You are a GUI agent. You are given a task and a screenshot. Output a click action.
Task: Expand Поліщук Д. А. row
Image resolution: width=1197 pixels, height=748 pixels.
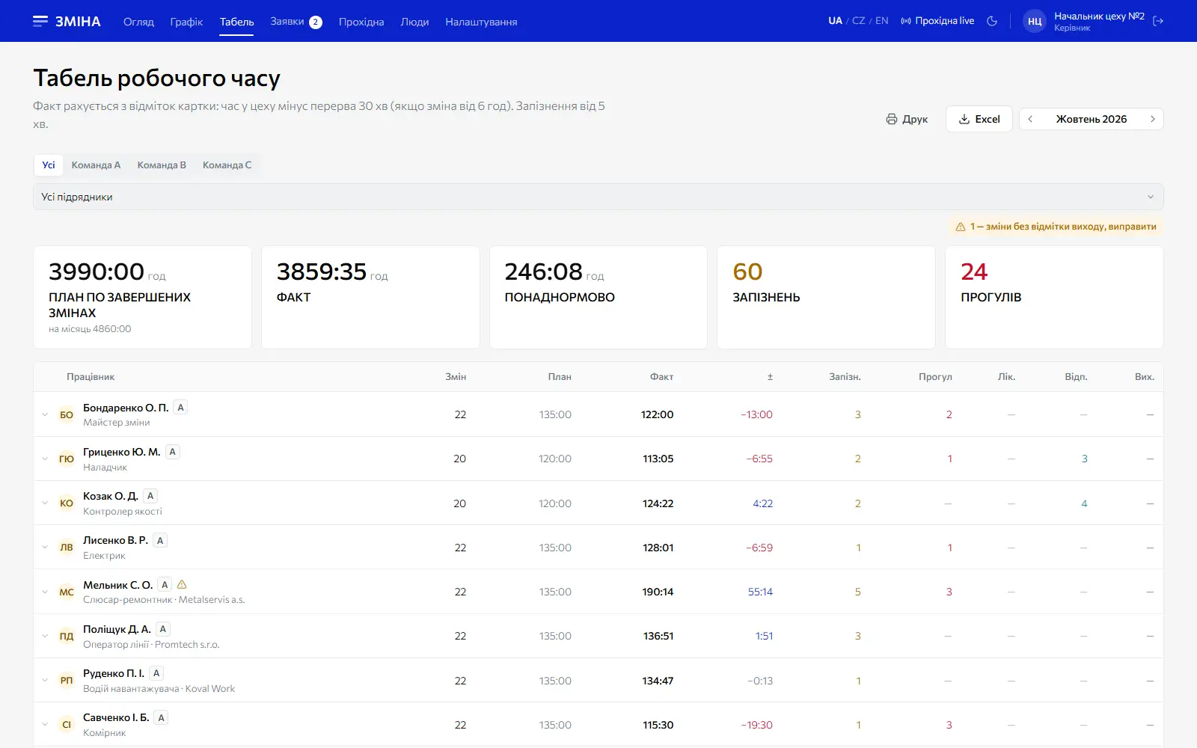[x=45, y=636]
